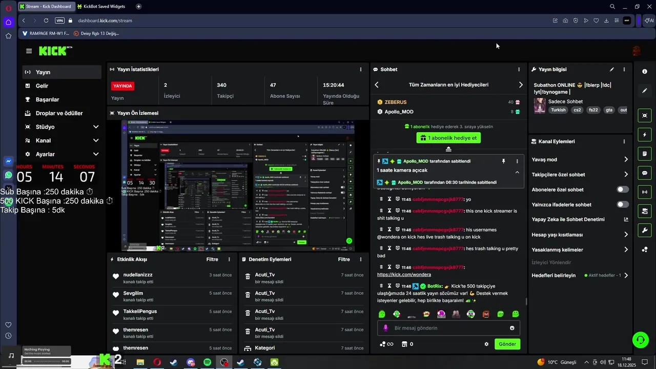The height and width of the screenshot is (369, 656).
Task: Switch to KickBot Saved Widgets tab
Action: click(104, 6)
